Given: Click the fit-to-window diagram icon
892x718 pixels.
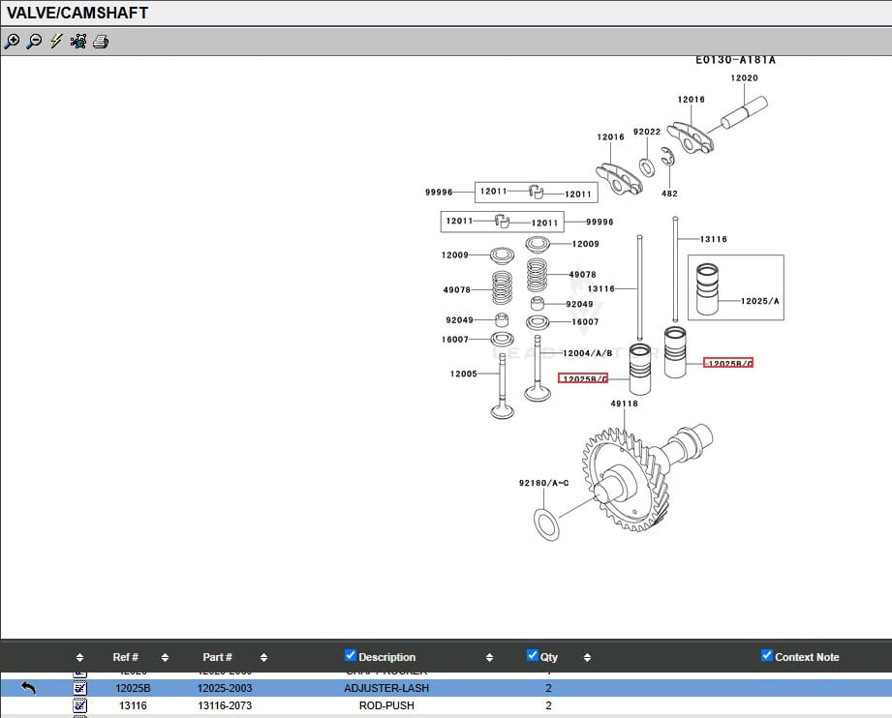Looking at the screenshot, I should (x=78, y=42).
